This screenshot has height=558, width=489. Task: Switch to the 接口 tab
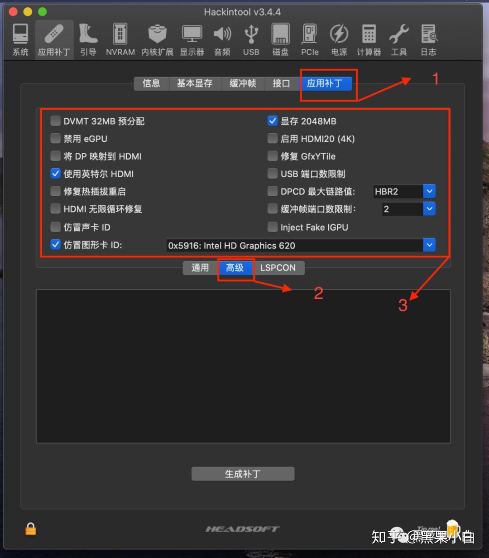281,83
